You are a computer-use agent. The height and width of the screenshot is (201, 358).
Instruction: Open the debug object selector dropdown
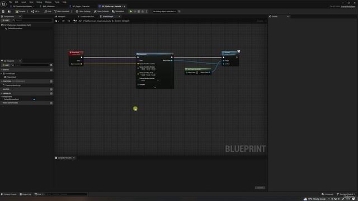point(164,11)
